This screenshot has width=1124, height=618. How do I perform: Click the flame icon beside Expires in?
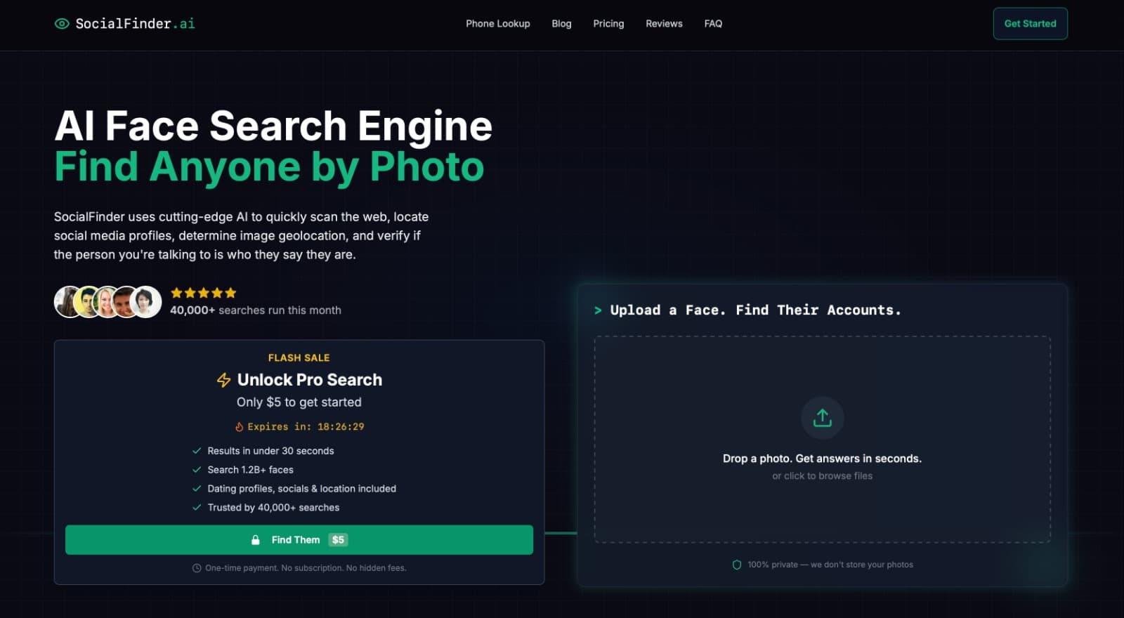(x=239, y=427)
